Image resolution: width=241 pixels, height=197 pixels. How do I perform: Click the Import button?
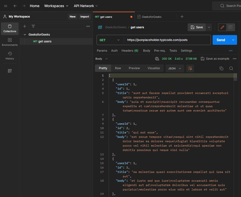[x=85, y=17]
